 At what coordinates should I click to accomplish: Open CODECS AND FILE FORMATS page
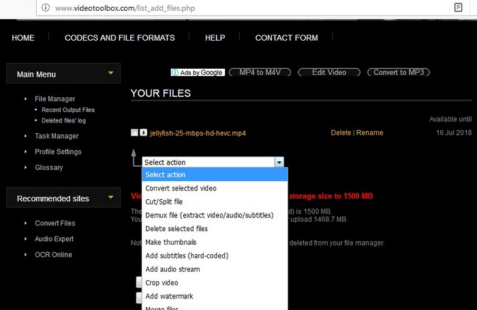pyautogui.click(x=119, y=38)
